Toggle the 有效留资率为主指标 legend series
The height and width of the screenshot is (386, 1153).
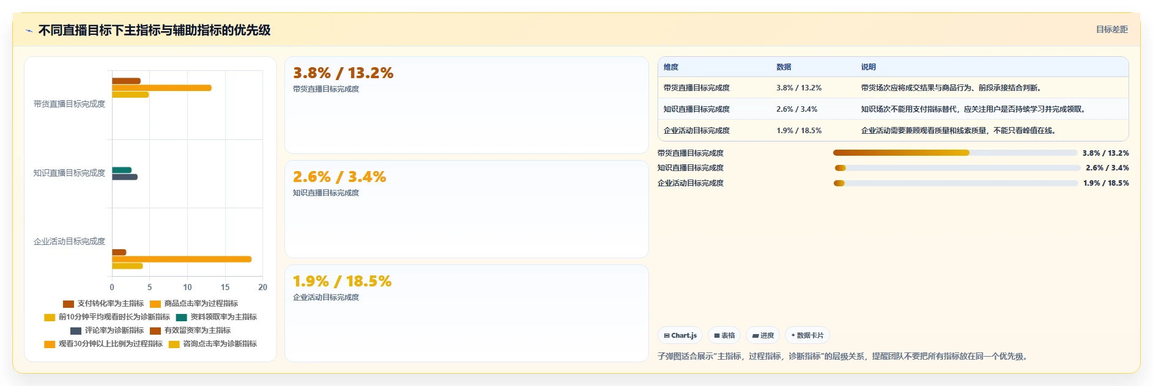(x=190, y=330)
